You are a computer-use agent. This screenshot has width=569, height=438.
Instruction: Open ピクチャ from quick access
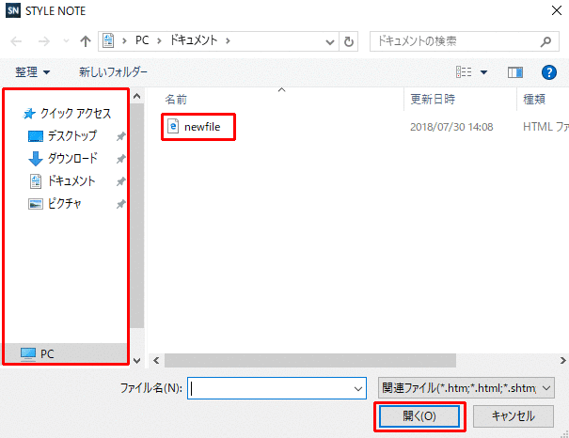pyautogui.click(x=64, y=203)
